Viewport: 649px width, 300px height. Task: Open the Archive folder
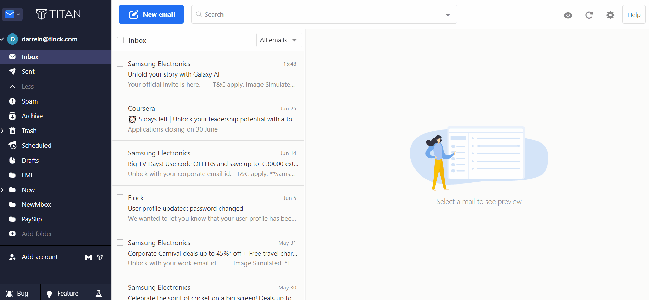tap(32, 116)
